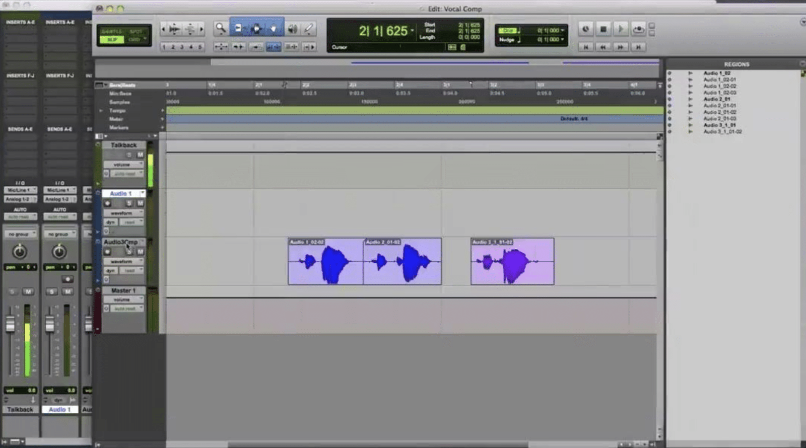Select Audio 3_1_01-02 in Regions list
The width and height of the screenshot is (806, 448).
(x=723, y=132)
